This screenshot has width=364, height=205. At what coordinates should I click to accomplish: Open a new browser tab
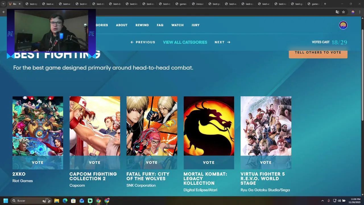click(x=325, y=4)
